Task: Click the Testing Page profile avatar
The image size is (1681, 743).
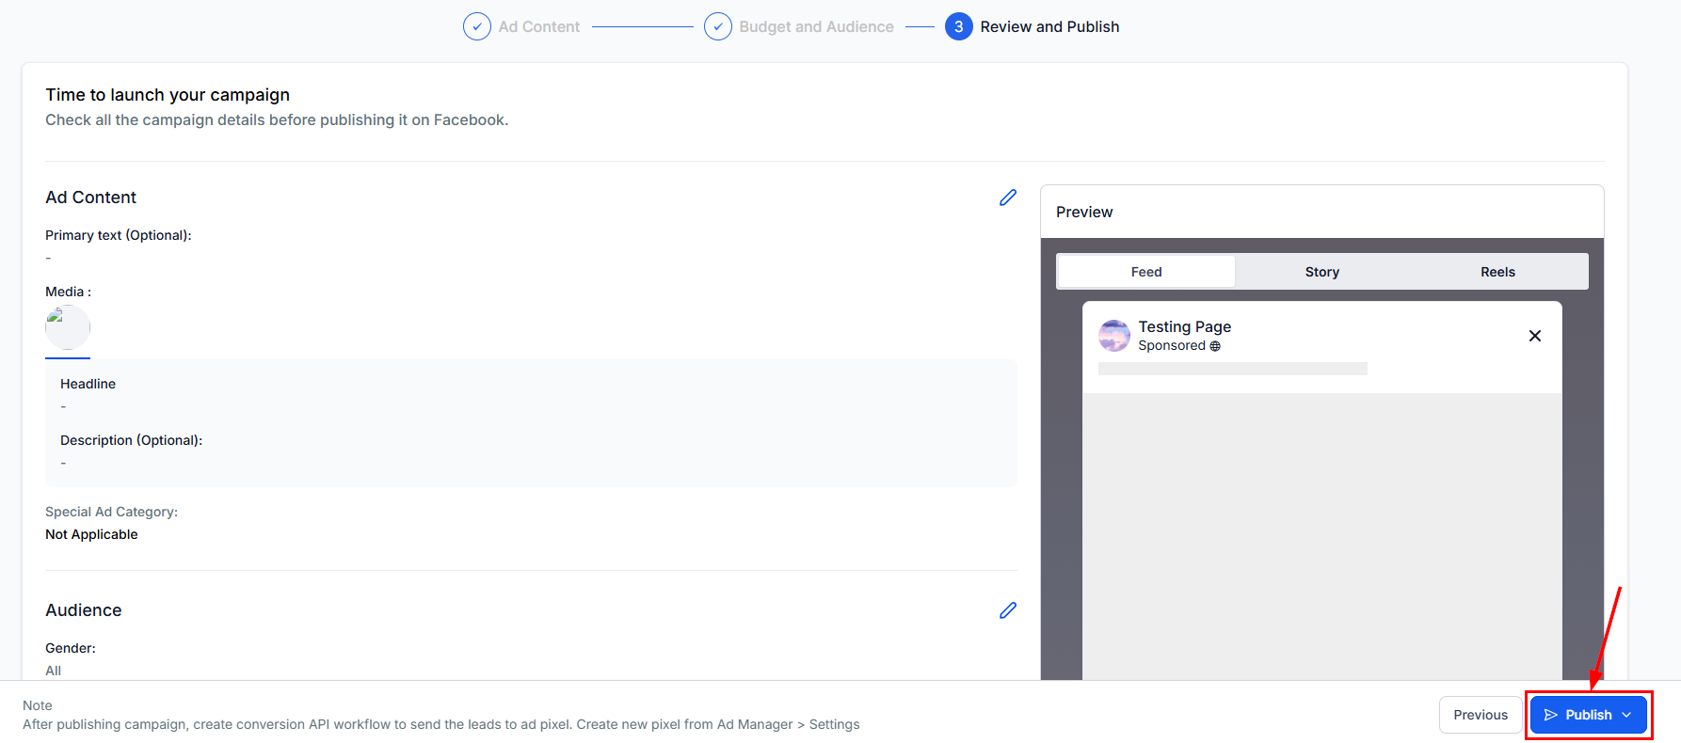Action: (1114, 336)
